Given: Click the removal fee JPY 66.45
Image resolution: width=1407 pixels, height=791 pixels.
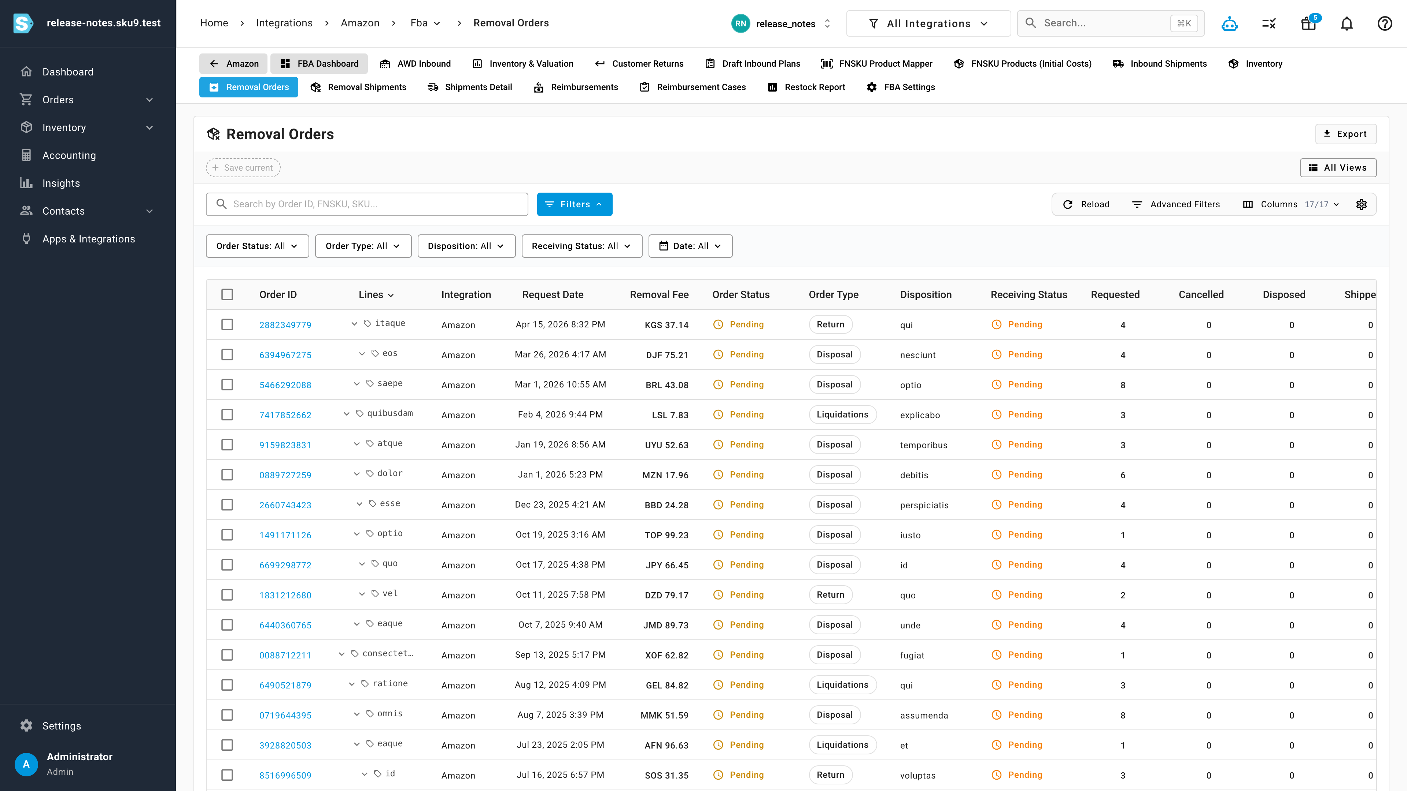Looking at the screenshot, I should coord(666,565).
